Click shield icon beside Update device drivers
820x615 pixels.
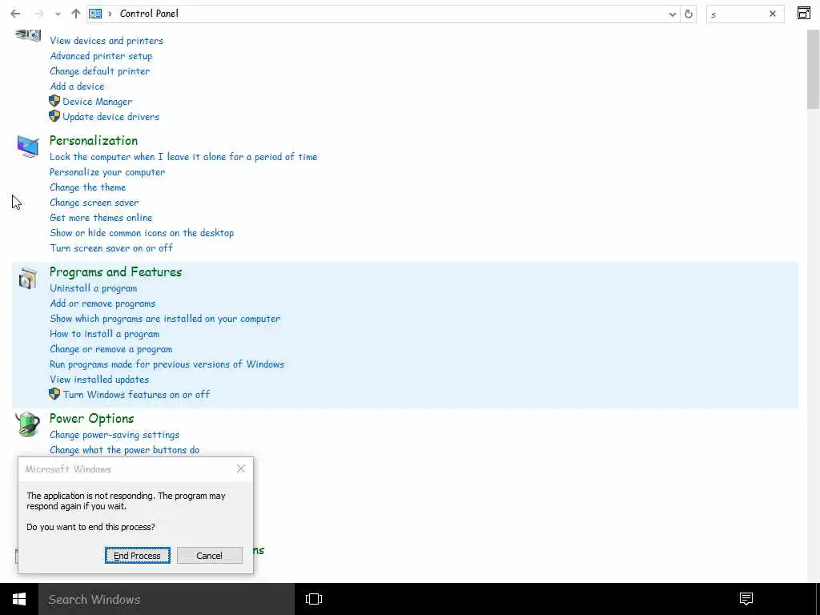click(x=54, y=116)
